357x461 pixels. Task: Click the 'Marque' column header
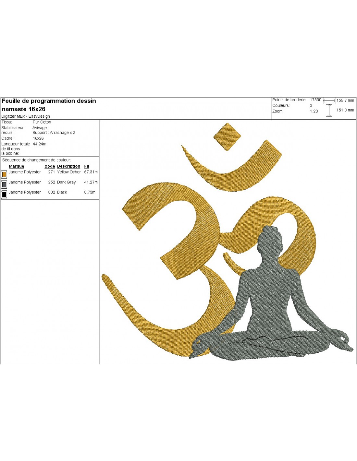(17, 166)
